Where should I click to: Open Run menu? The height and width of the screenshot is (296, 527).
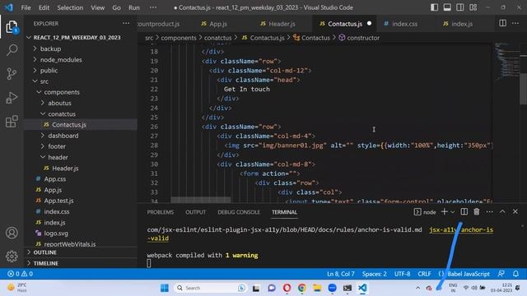pyautogui.click(x=133, y=7)
